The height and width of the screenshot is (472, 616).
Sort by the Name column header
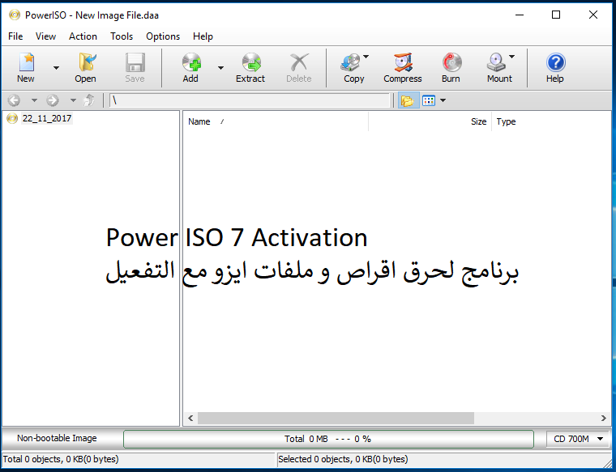point(276,121)
